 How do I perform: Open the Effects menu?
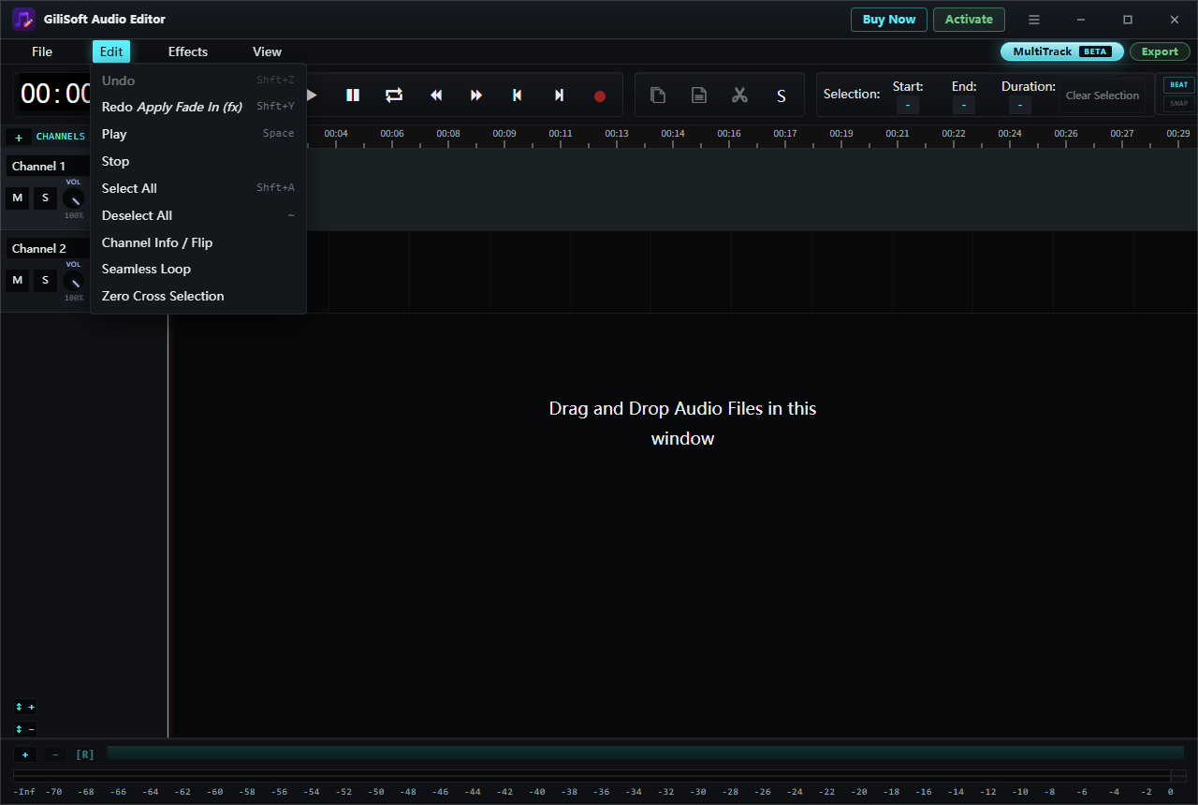(188, 51)
